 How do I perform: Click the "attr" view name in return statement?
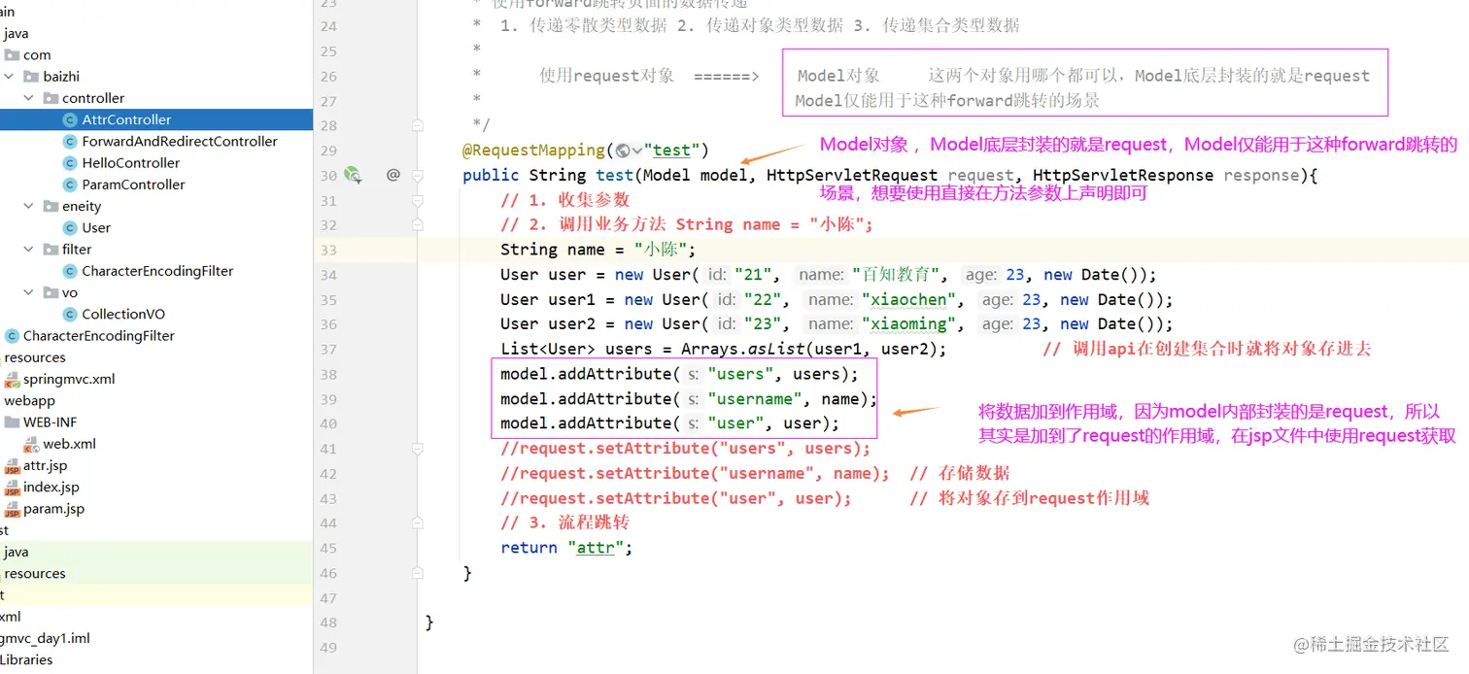pos(596,548)
